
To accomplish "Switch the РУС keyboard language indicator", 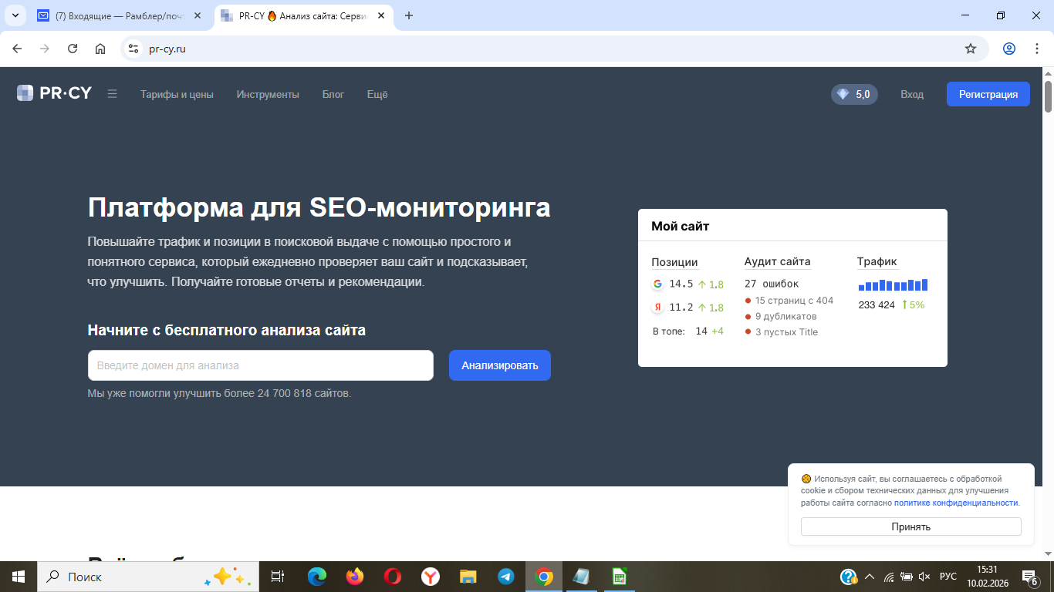I will click(x=948, y=577).
